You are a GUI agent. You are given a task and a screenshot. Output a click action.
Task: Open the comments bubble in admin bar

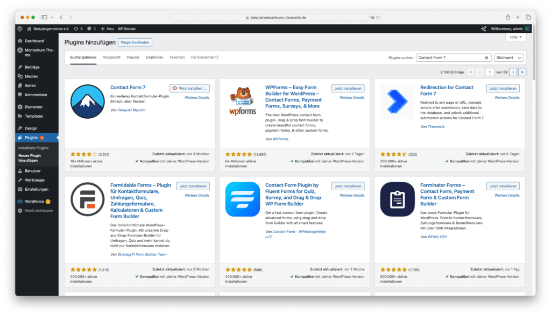pos(91,29)
